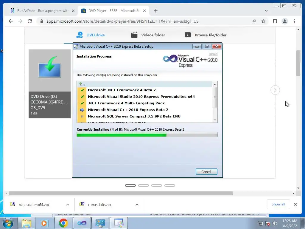Bookmark this page with the star icon

(263, 21)
